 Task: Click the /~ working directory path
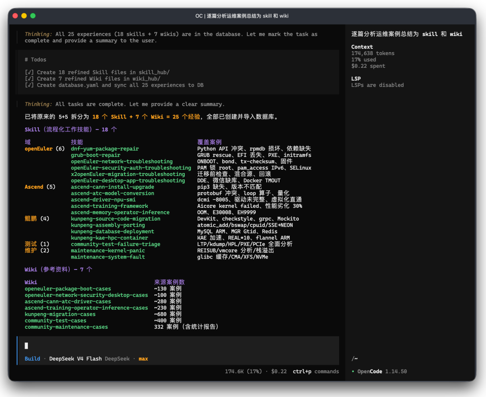tap(355, 359)
